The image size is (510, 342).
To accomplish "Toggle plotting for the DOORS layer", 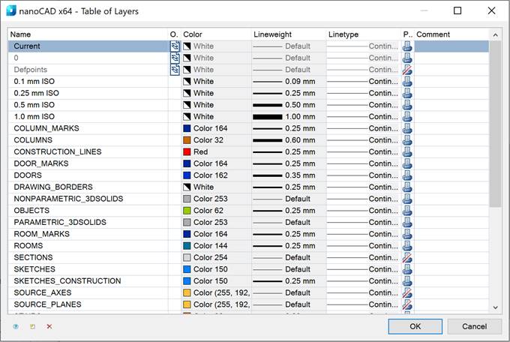I will point(407,175).
